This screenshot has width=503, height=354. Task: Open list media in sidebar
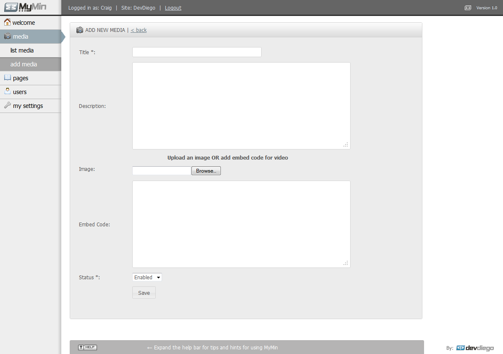coord(22,50)
